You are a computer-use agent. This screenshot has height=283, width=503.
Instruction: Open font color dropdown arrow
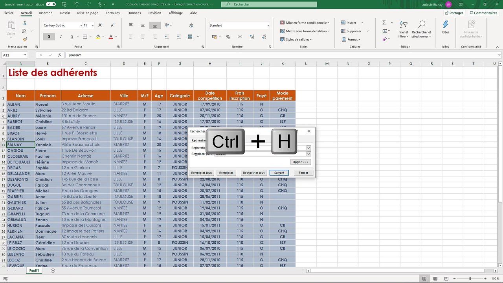pyautogui.click(x=117, y=37)
